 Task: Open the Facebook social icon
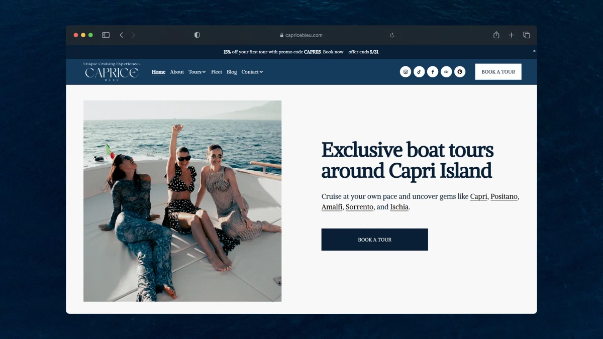point(433,72)
